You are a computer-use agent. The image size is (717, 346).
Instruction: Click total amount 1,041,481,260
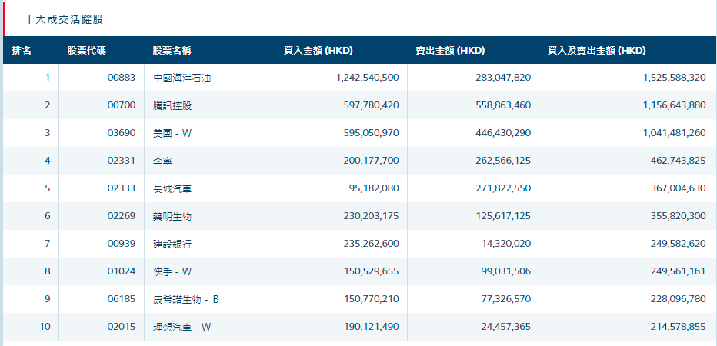pos(675,133)
